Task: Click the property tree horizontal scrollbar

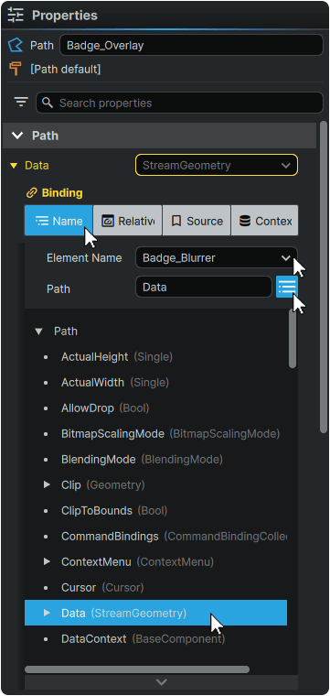Action: [137, 669]
